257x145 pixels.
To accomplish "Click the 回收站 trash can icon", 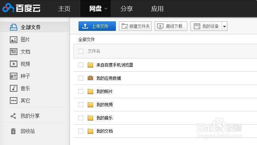I will (13, 131).
